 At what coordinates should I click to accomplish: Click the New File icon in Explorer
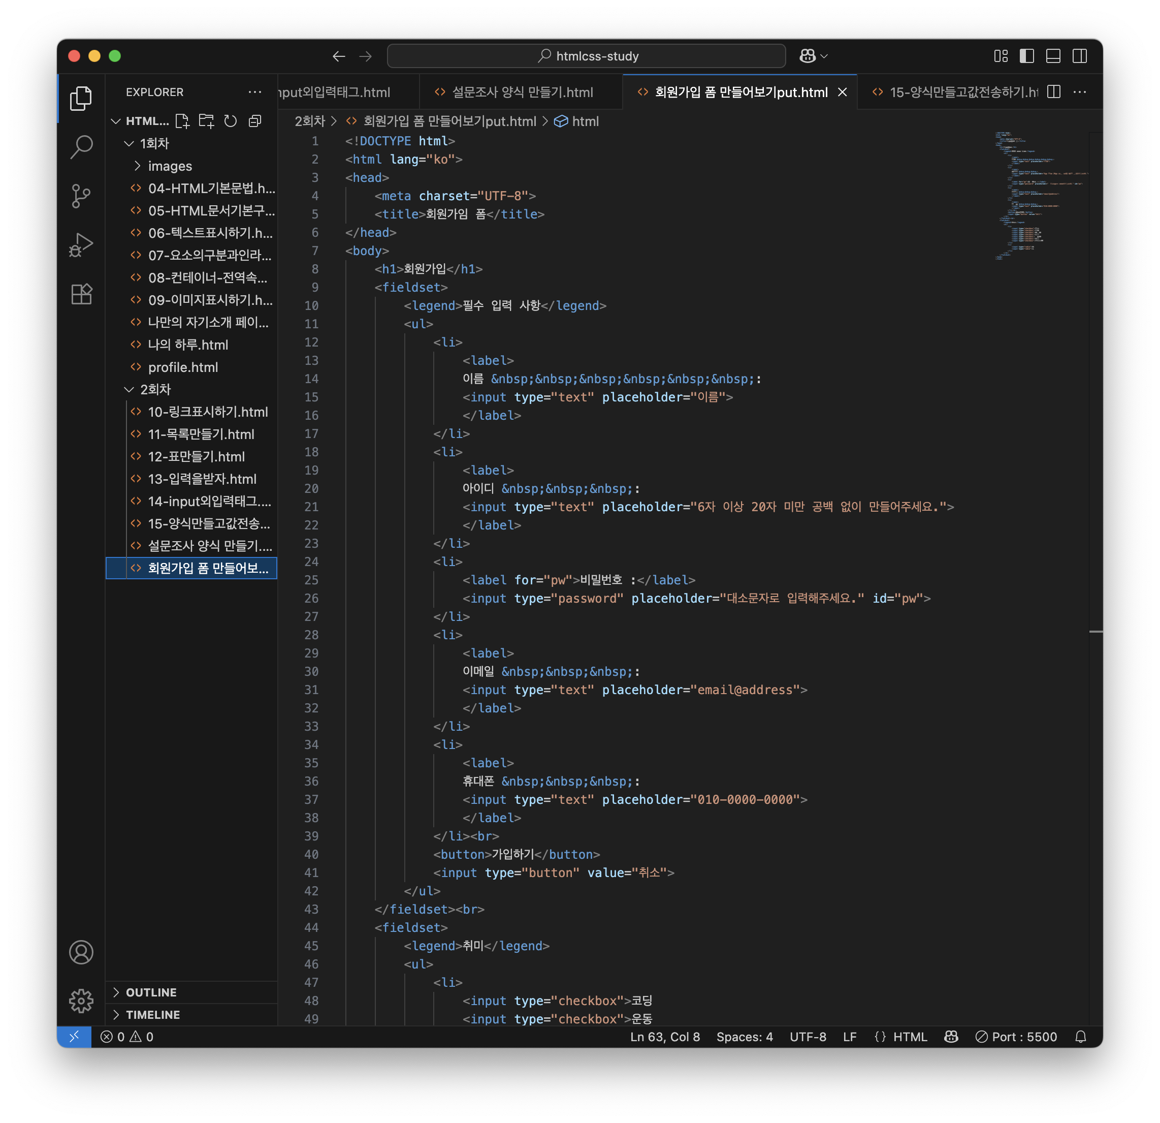(x=182, y=121)
